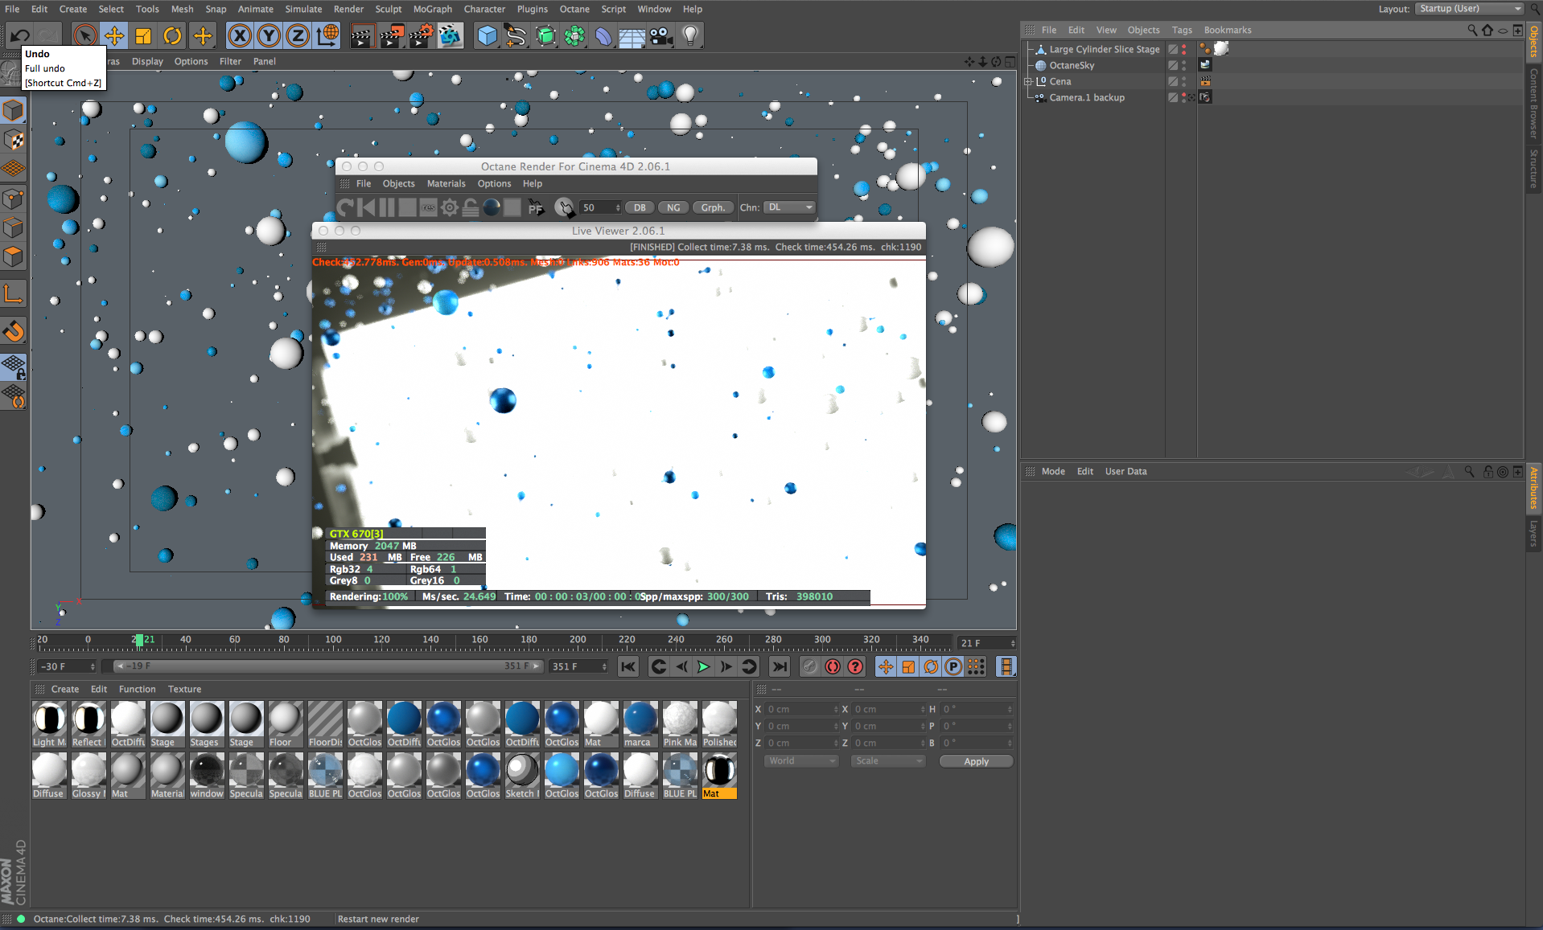Toggle position keyframe recording button
The width and height of the screenshot is (1543, 930).
click(x=885, y=666)
